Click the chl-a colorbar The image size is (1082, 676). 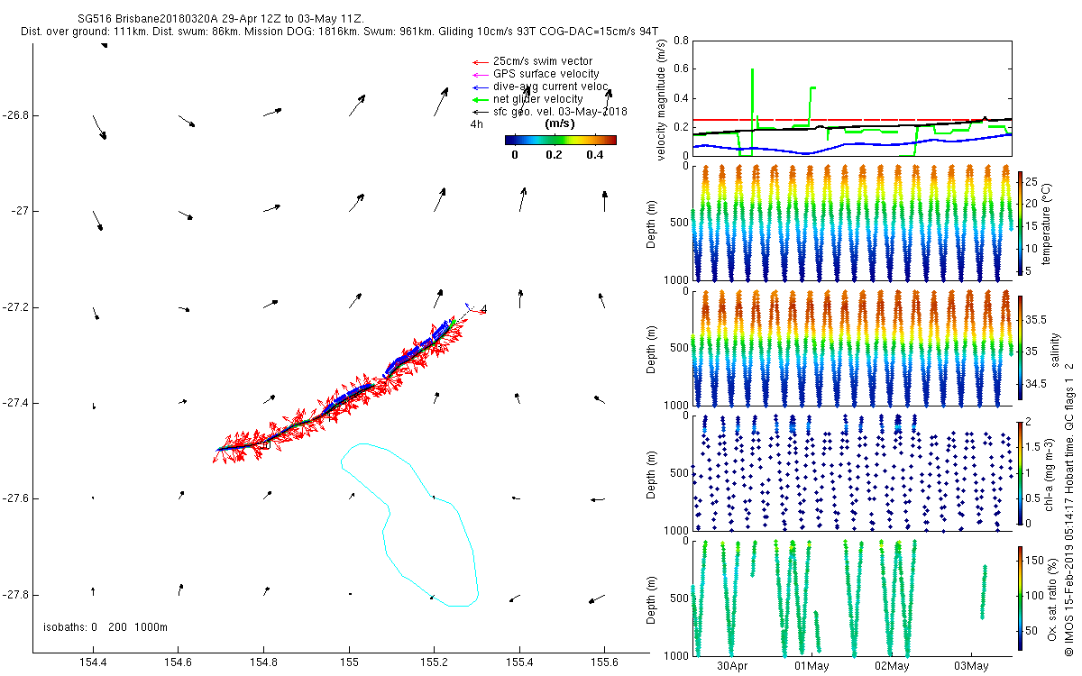click(1020, 471)
